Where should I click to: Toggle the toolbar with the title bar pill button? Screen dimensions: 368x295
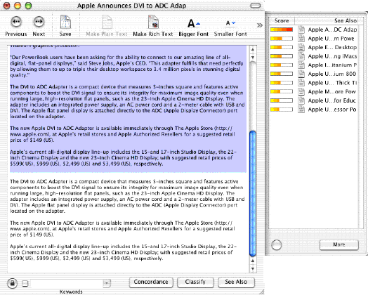pyautogui.click(x=256, y=6)
